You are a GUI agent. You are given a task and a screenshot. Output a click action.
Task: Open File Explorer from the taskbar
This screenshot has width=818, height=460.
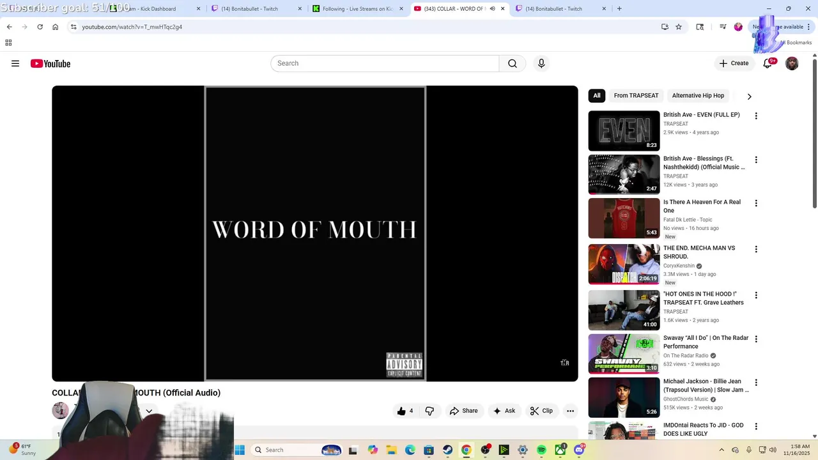(391, 450)
